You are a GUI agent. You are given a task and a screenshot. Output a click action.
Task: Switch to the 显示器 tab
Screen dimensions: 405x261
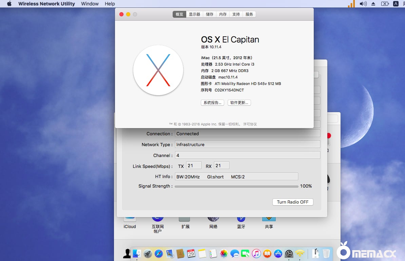tap(194, 14)
